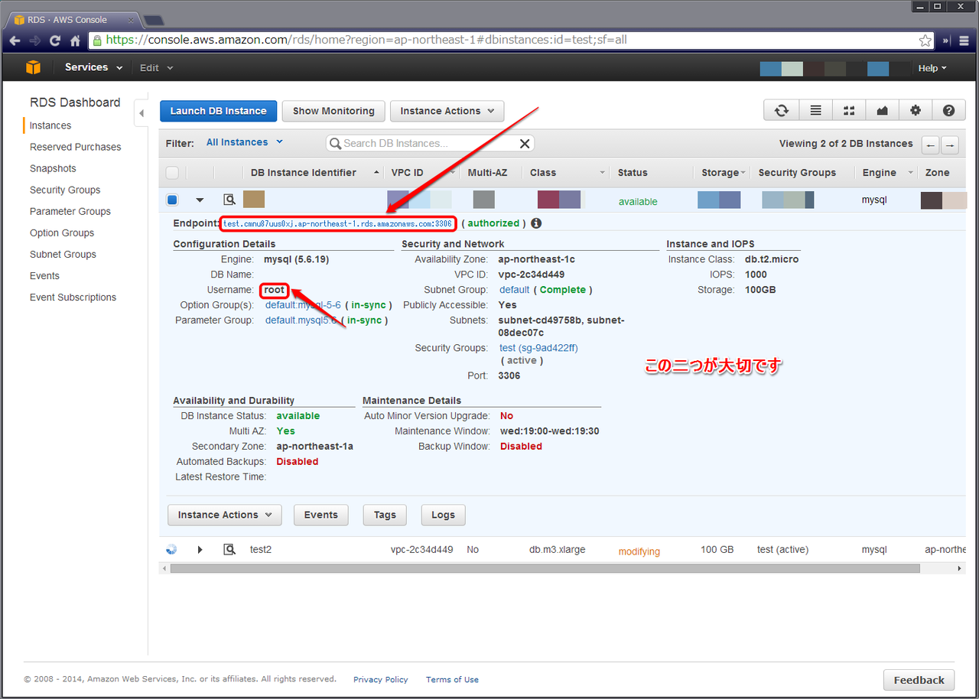Open the monitoring chart view icon
This screenshot has width=979, height=699.
(883, 111)
